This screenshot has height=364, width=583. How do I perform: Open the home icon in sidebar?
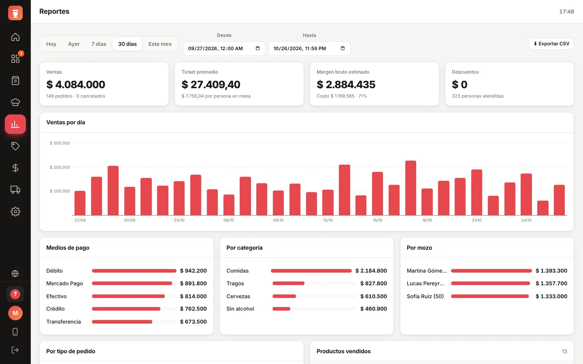coord(15,37)
